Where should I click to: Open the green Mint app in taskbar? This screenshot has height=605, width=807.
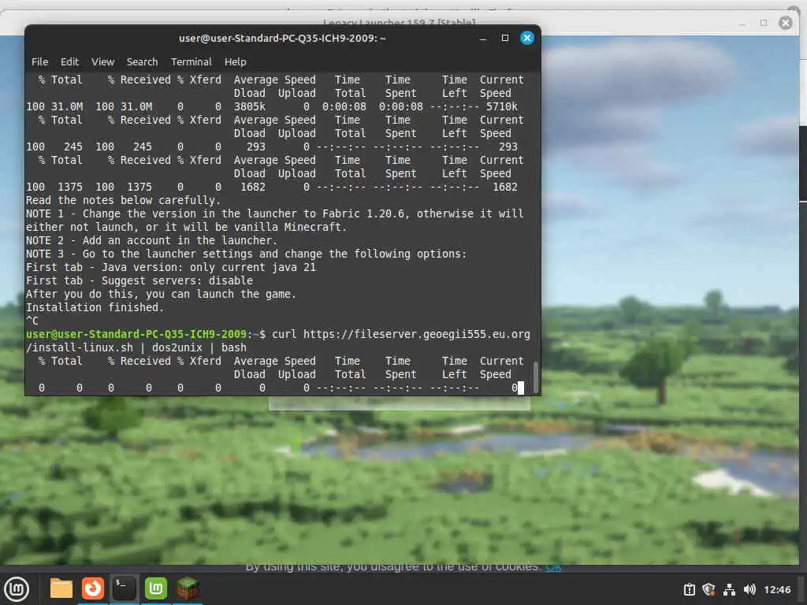pos(155,588)
